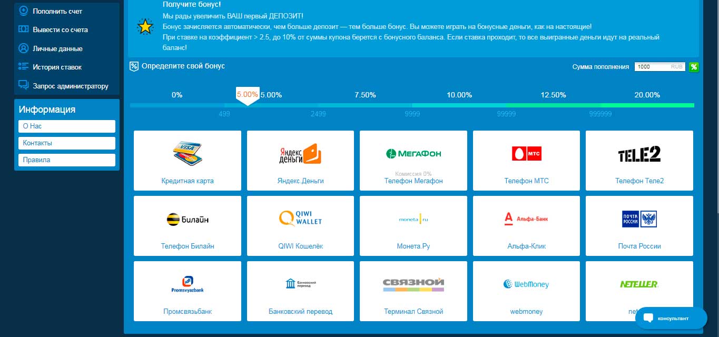
Task: Click the deposit icon beside Пополнить счет
Action: (x=23, y=11)
